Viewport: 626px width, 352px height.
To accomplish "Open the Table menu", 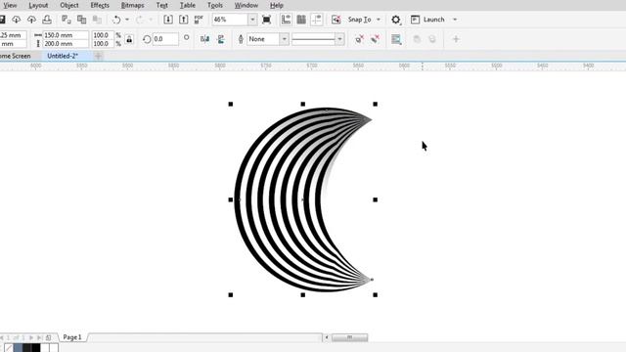I will (x=187, y=5).
